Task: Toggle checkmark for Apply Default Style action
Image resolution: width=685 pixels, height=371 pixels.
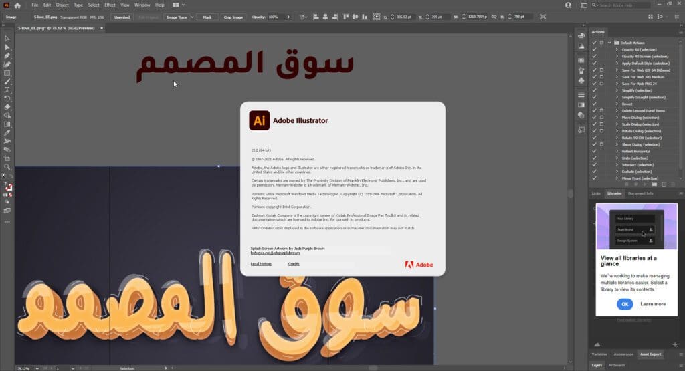Action: [x=594, y=64]
